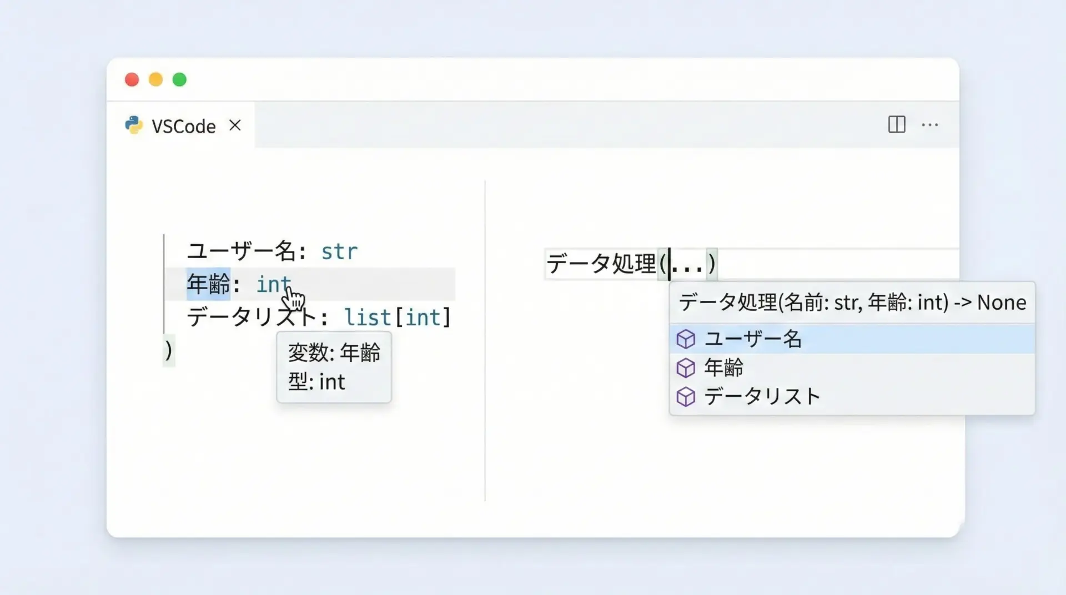
Task: Toggle the split editor layout icon
Action: (896, 124)
